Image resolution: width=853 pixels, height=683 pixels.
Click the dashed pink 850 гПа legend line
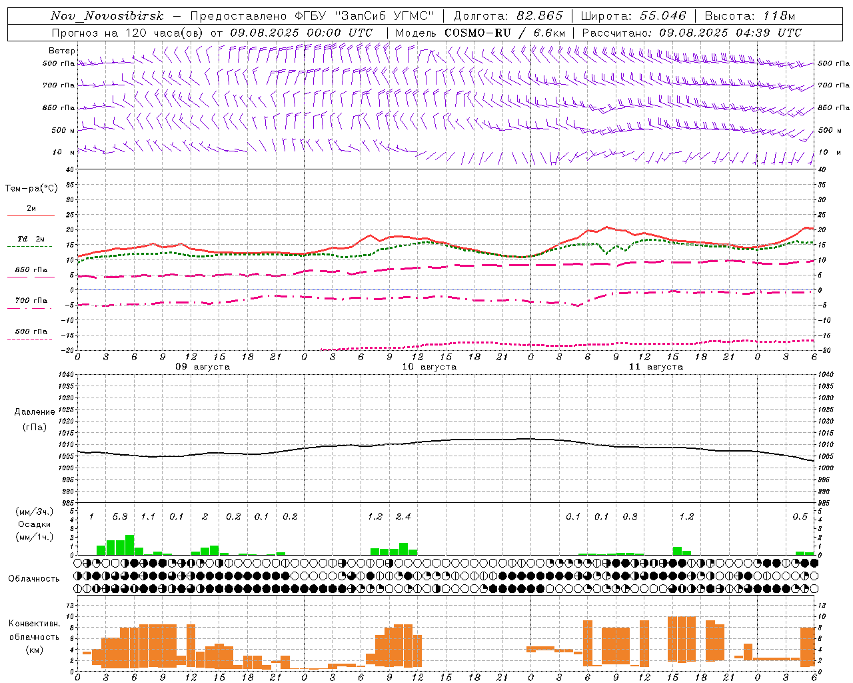[x=31, y=277]
